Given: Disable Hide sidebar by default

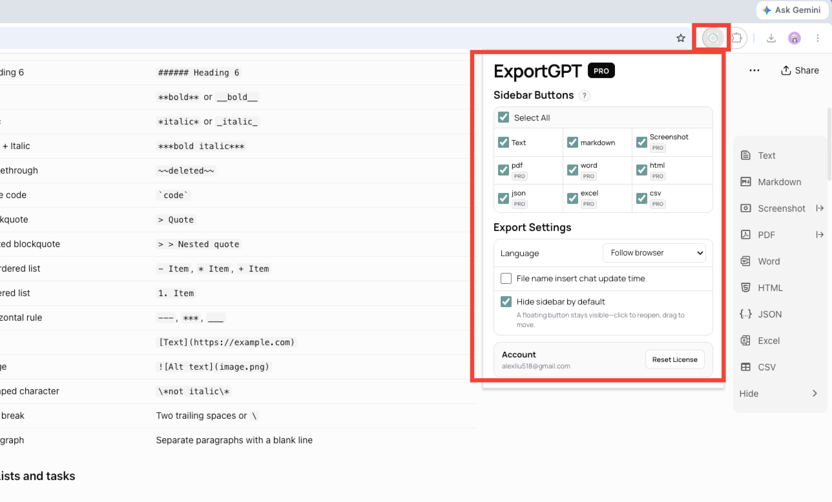Looking at the screenshot, I should tap(506, 301).
